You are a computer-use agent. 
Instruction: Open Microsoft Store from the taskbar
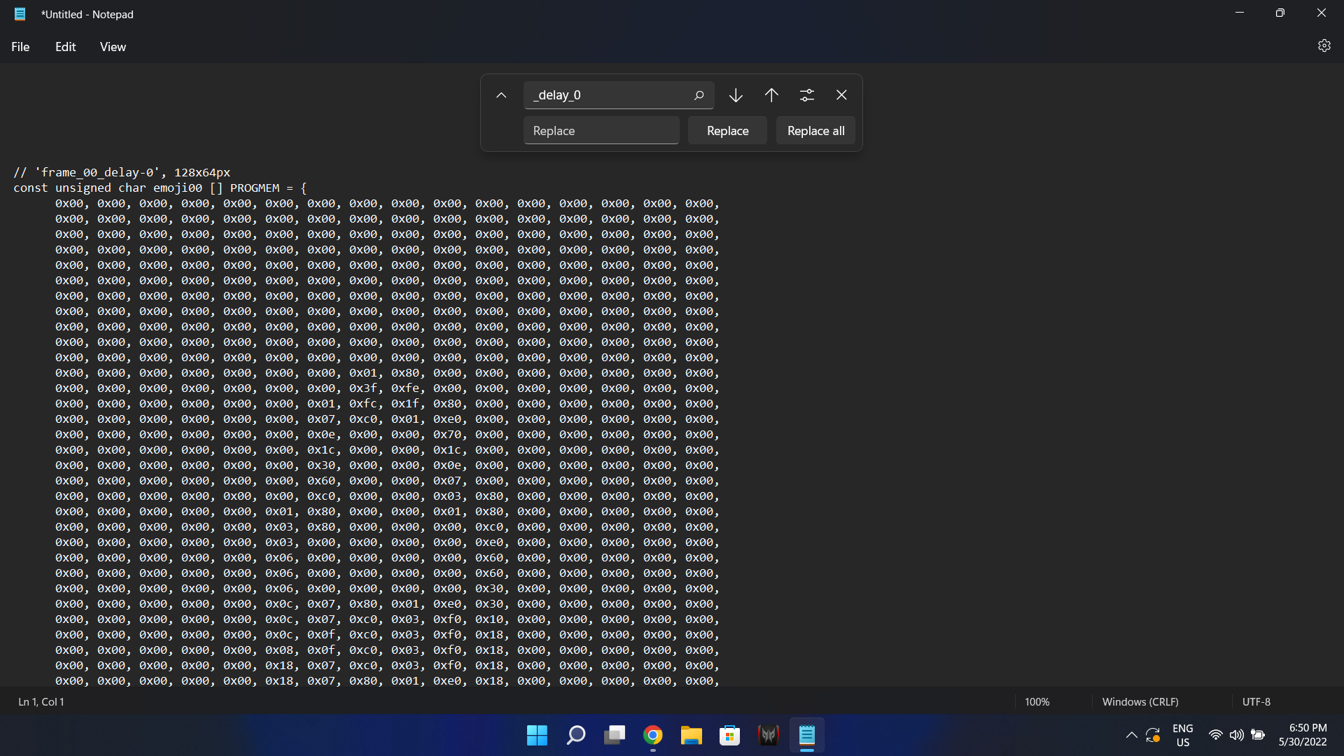tap(729, 735)
